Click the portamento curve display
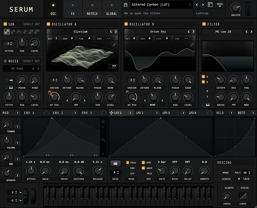Image resolution: width=257 pixels, height=208 pixels. click(243, 196)
